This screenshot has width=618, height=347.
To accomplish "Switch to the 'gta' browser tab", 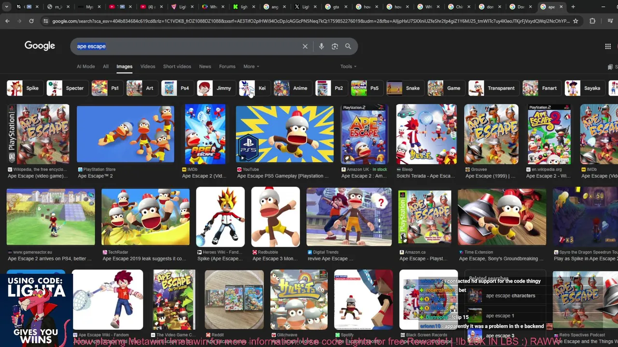I will pos(336,7).
